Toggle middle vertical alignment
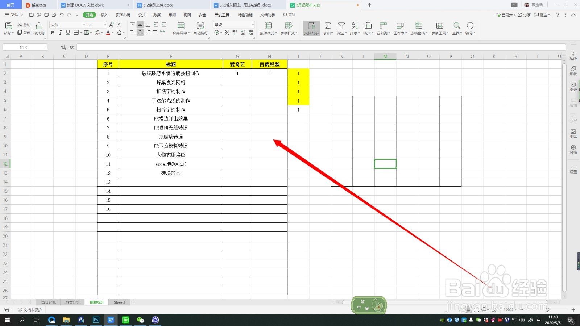Viewport: 580px width, 326px height. pos(140,25)
